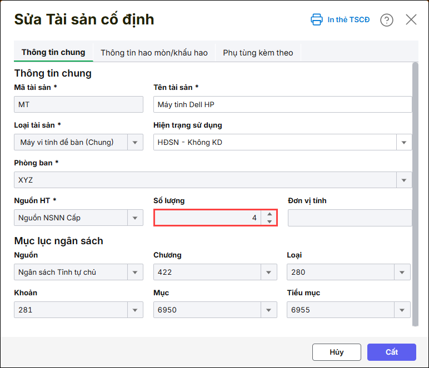The image size is (429, 368).
Task: Open the Tiểu mục dropdown arrow
Action: click(403, 310)
